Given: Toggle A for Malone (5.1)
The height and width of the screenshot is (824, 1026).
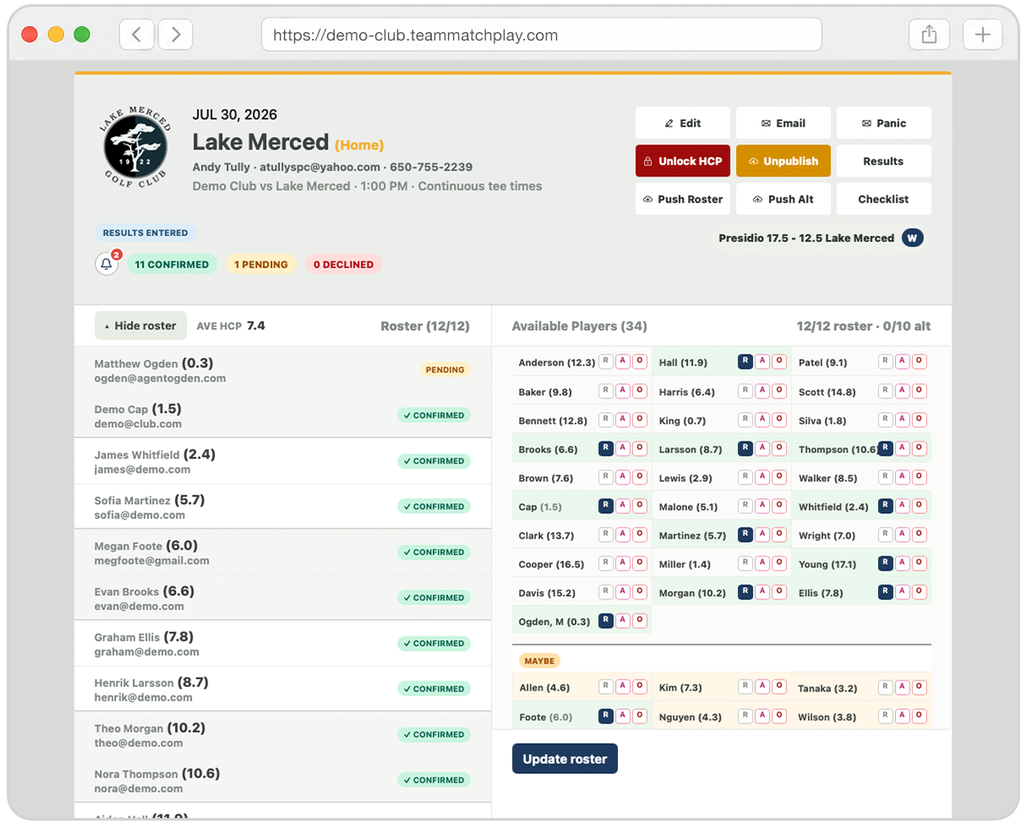Looking at the screenshot, I should coord(762,506).
